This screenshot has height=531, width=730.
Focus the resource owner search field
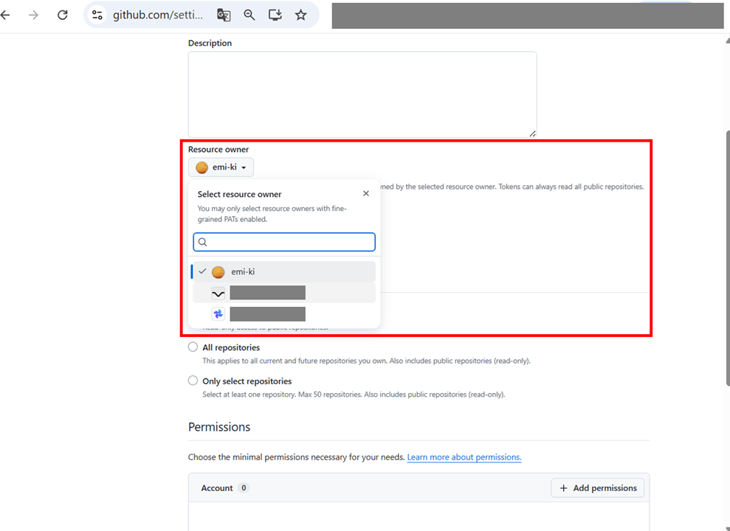pos(284,242)
